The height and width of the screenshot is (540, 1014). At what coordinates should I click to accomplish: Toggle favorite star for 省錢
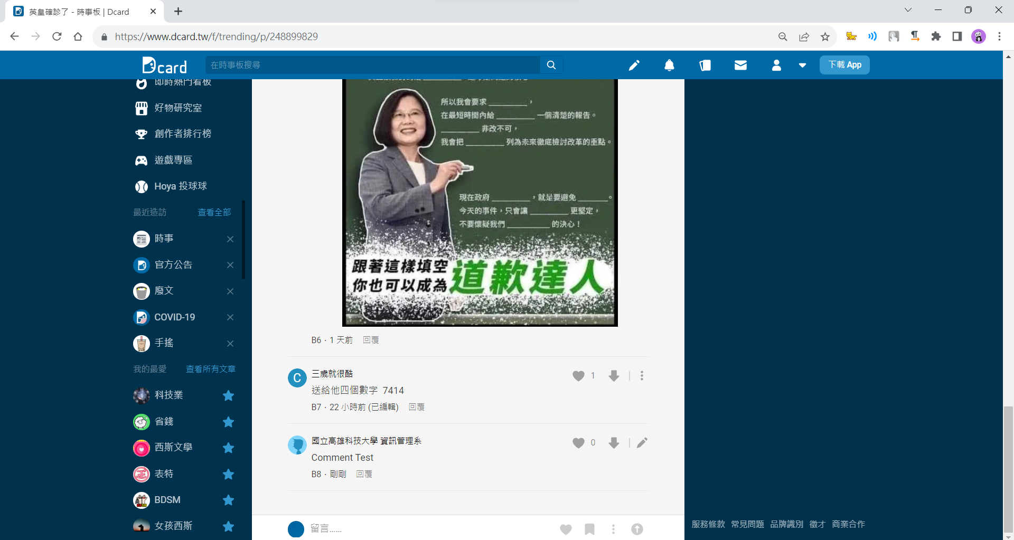tap(228, 422)
